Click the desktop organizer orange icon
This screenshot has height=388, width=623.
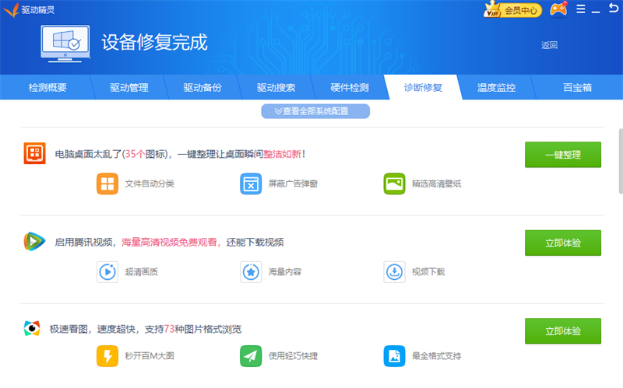tap(34, 153)
